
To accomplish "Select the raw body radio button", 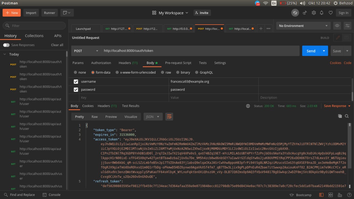I will click(x=163, y=72).
